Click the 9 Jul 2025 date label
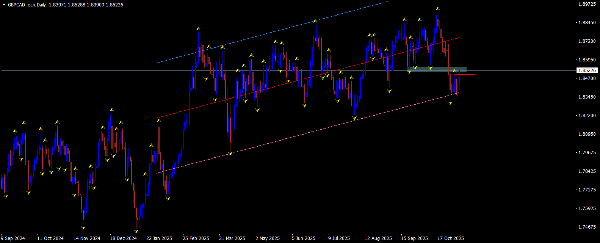 coord(339,238)
